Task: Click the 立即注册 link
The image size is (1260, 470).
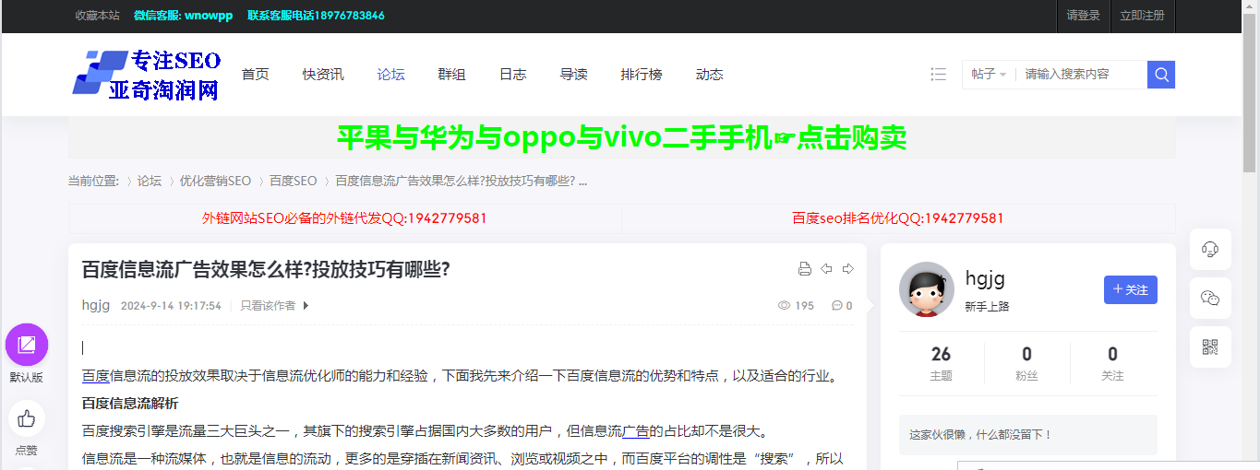Action: point(1143,16)
